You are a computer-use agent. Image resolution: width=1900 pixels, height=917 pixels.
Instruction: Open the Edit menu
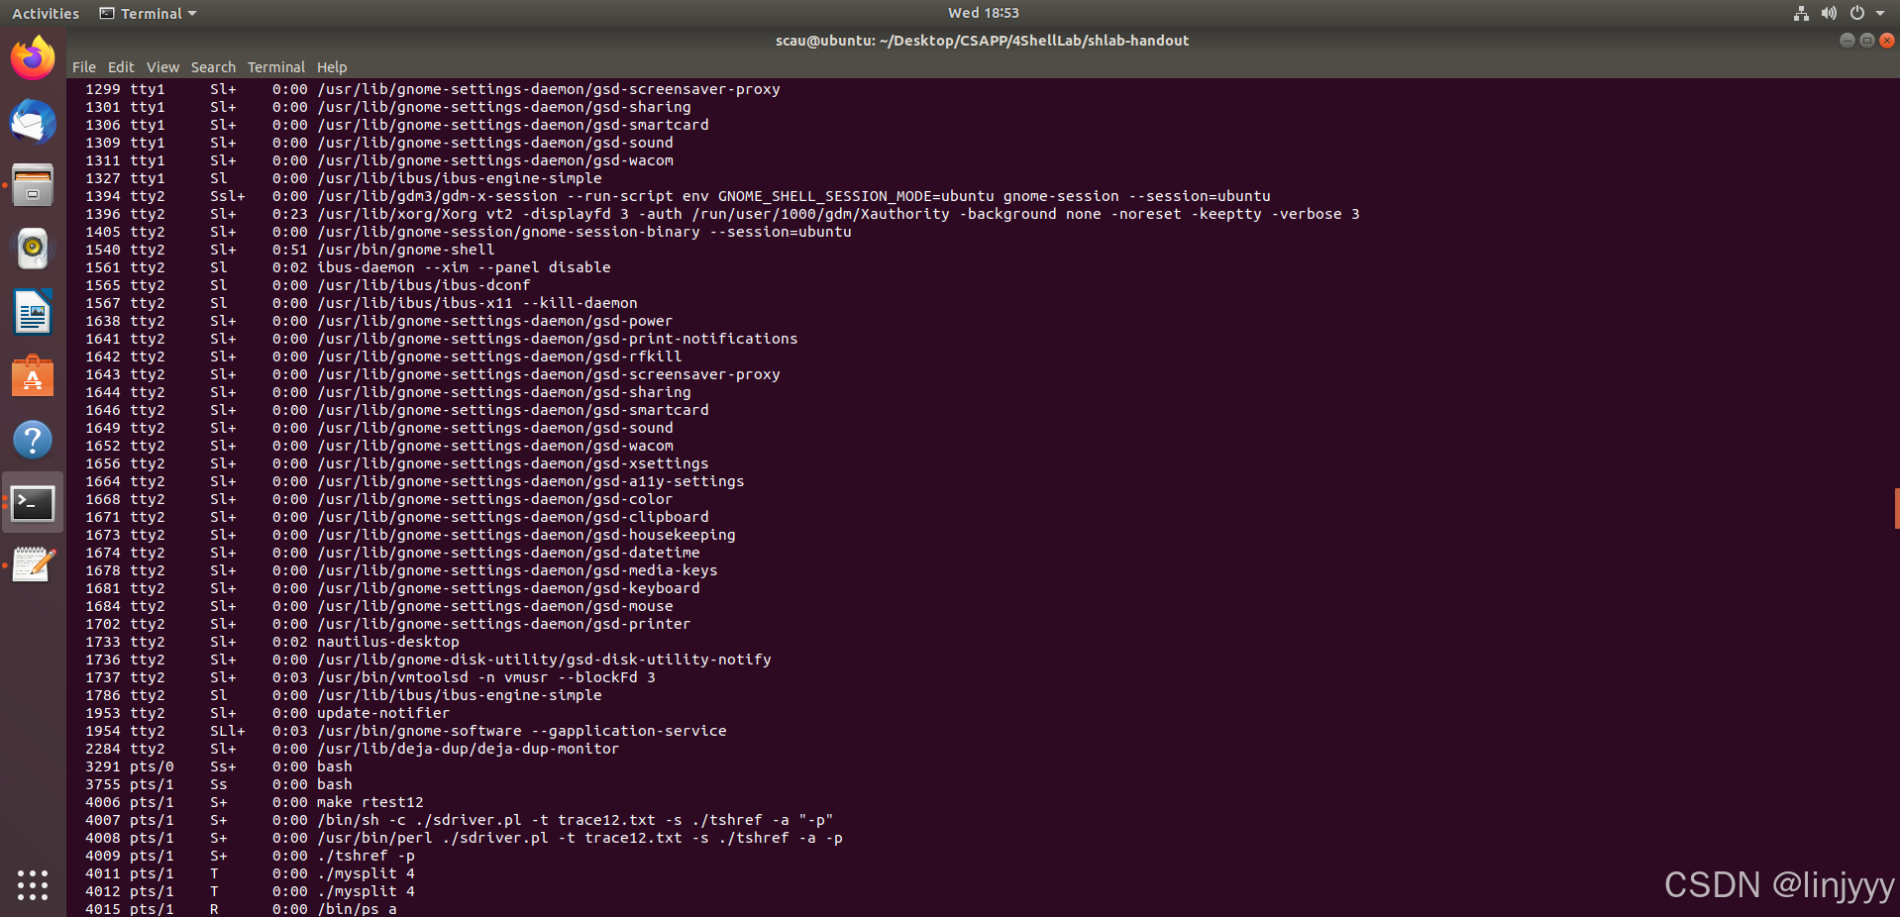point(121,67)
